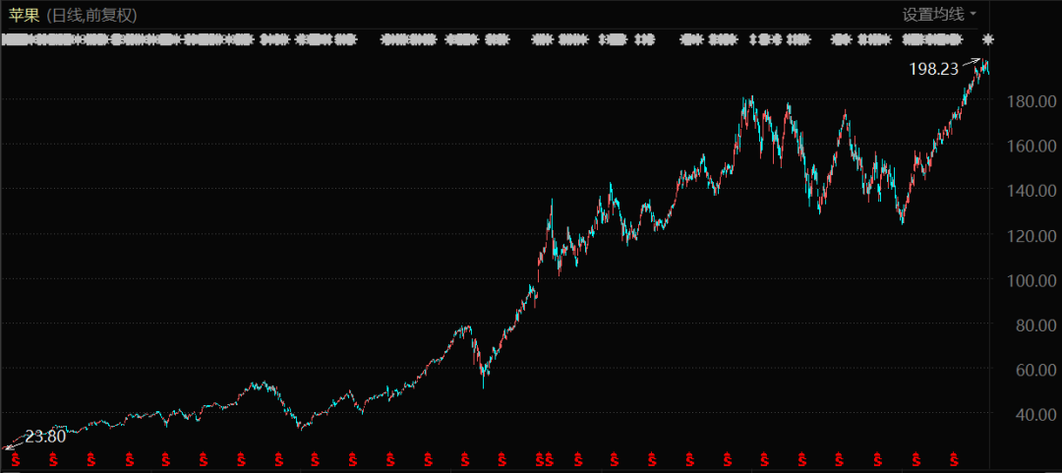This screenshot has height=473, width=1062.
Task: Click the 100.00 price axis label
Action: click(1032, 280)
